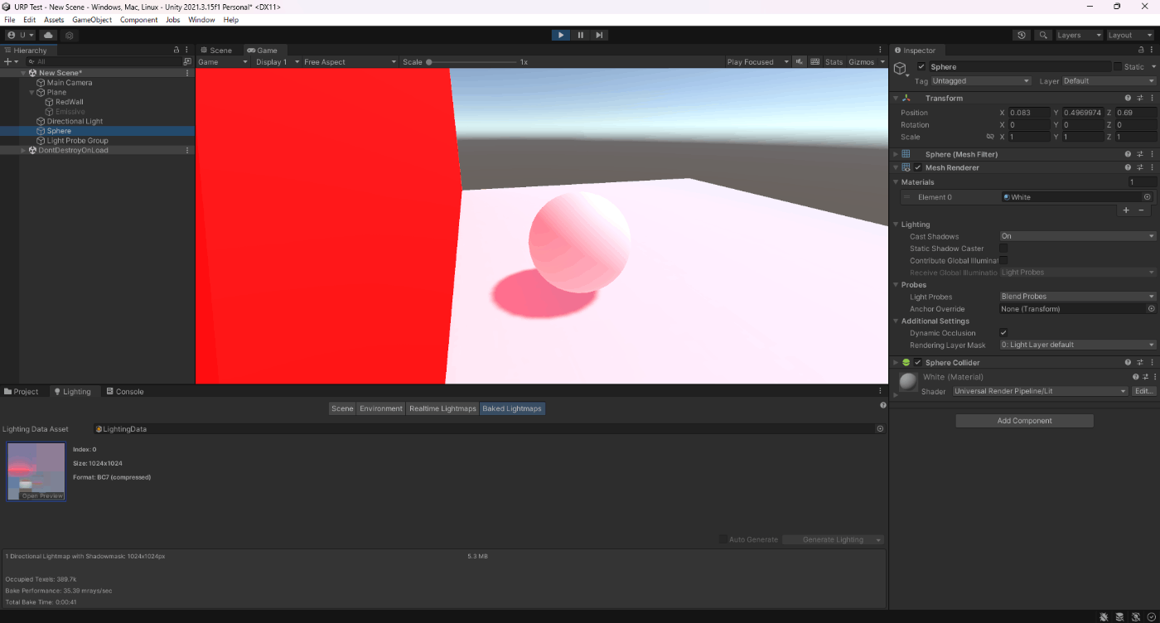This screenshot has height=623, width=1160.
Task: Click the Hierarchy search-by-type icon
Action: pyautogui.click(x=187, y=61)
